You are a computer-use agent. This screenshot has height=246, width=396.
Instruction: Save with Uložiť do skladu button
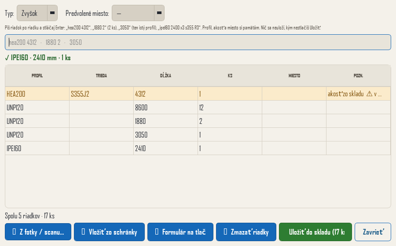315,232
